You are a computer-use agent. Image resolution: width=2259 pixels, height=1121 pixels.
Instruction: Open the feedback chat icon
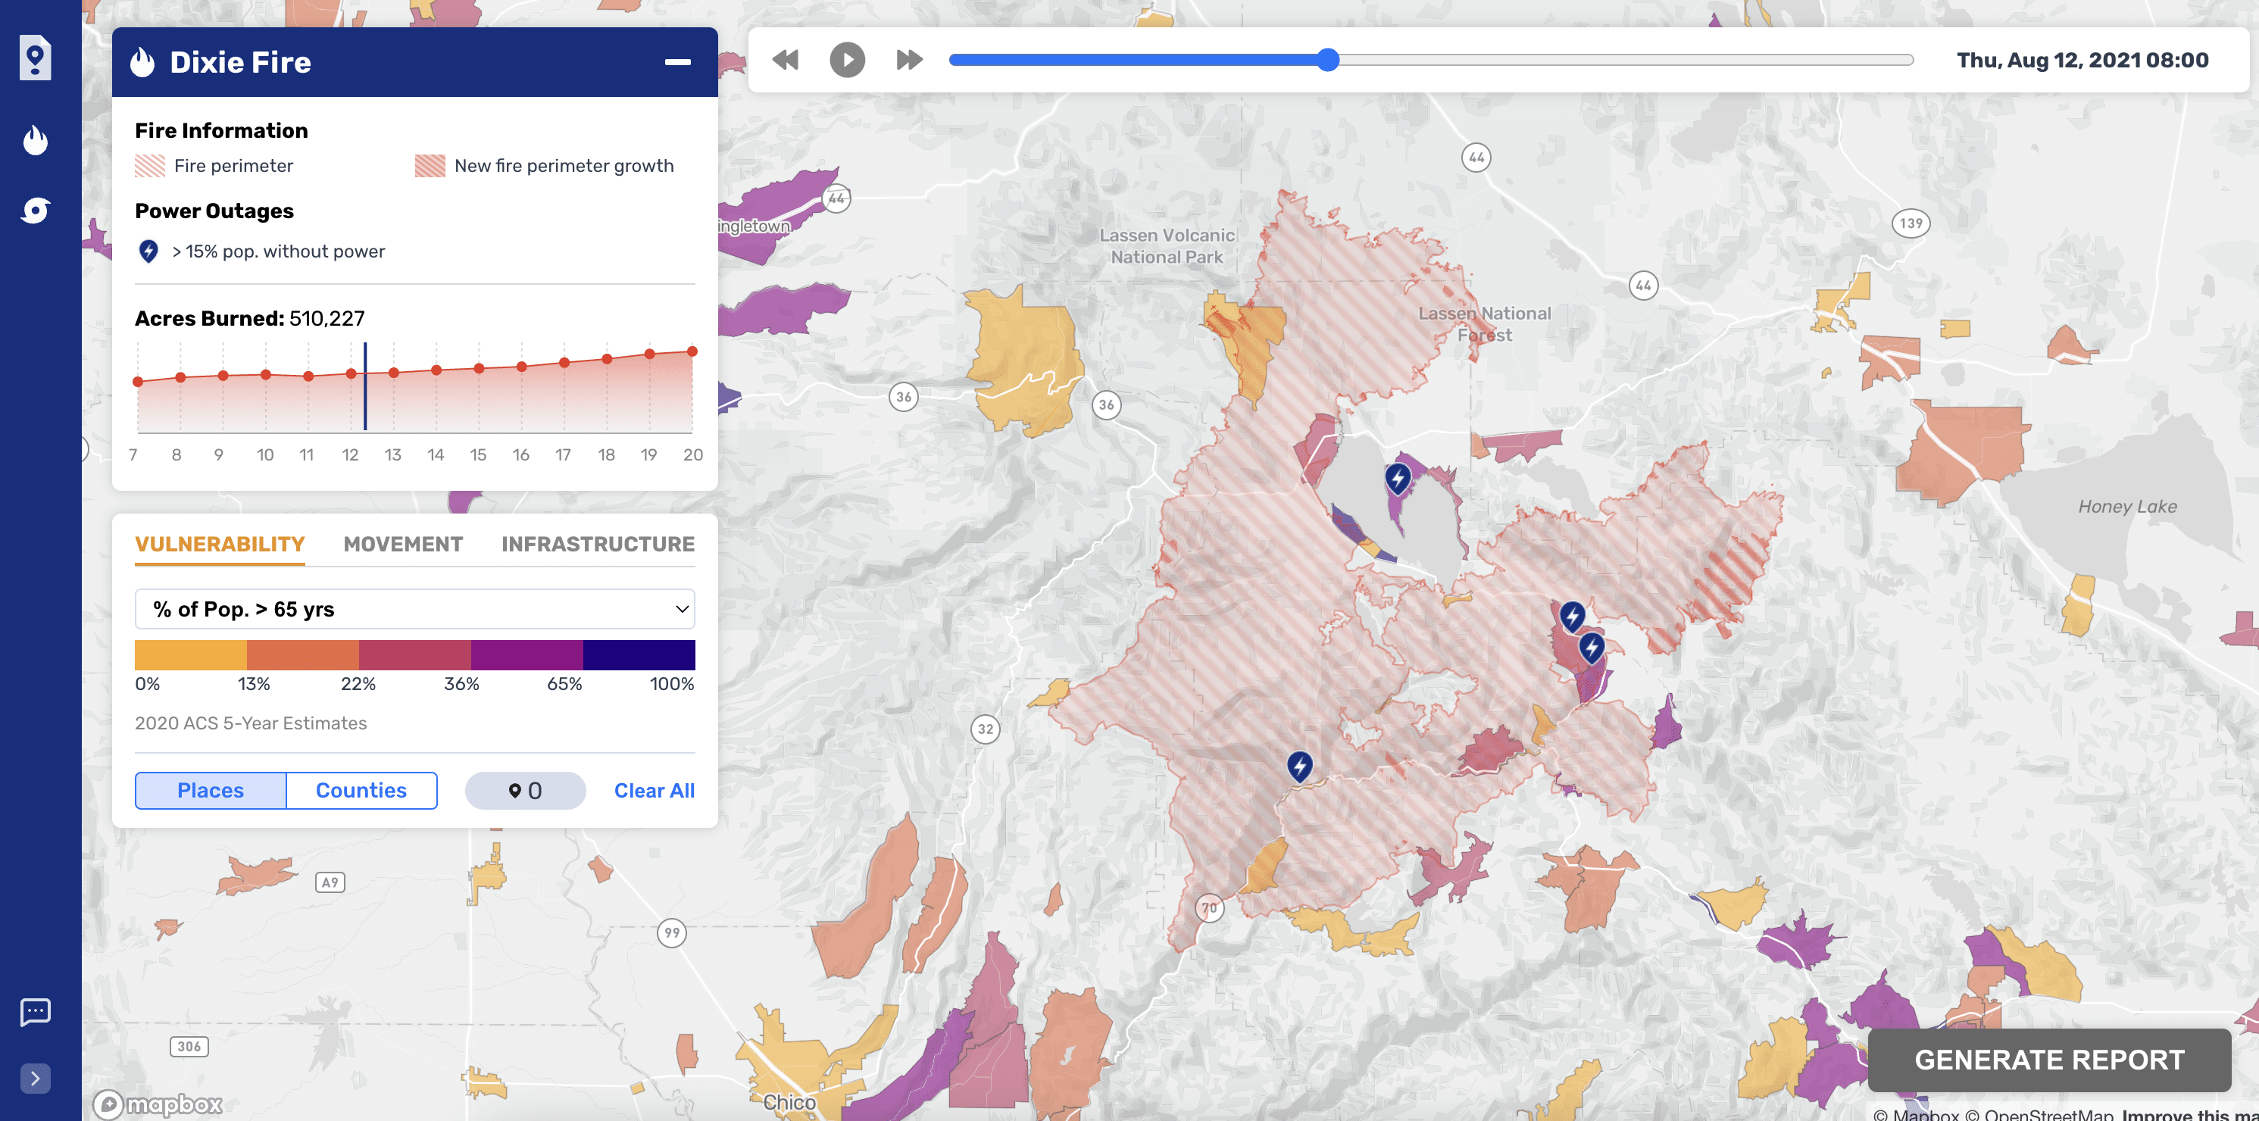(35, 1011)
